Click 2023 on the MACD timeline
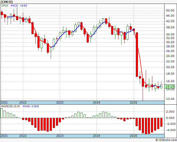This screenshot has width=177, height=142. click(60, 136)
